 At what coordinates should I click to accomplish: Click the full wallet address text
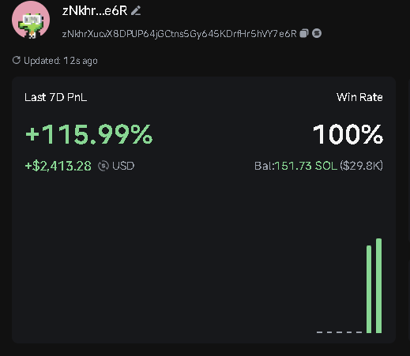179,34
